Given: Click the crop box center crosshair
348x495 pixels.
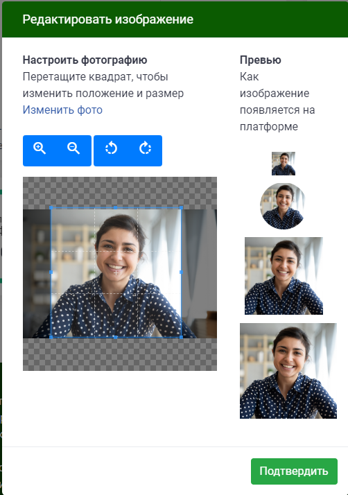Looking at the screenshot, I should tap(116, 272).
